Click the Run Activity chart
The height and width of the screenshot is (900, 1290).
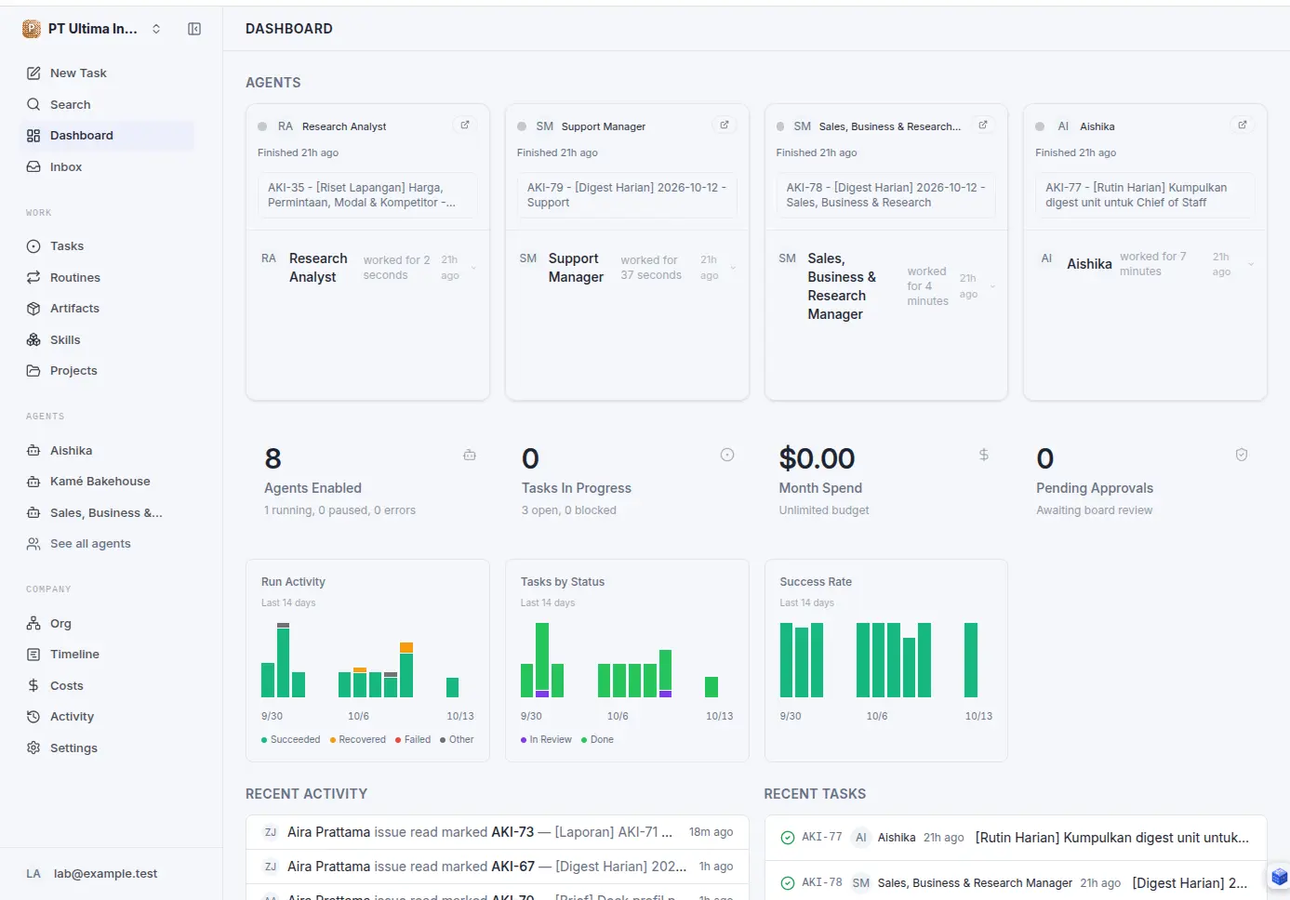[x=368, y=661]
